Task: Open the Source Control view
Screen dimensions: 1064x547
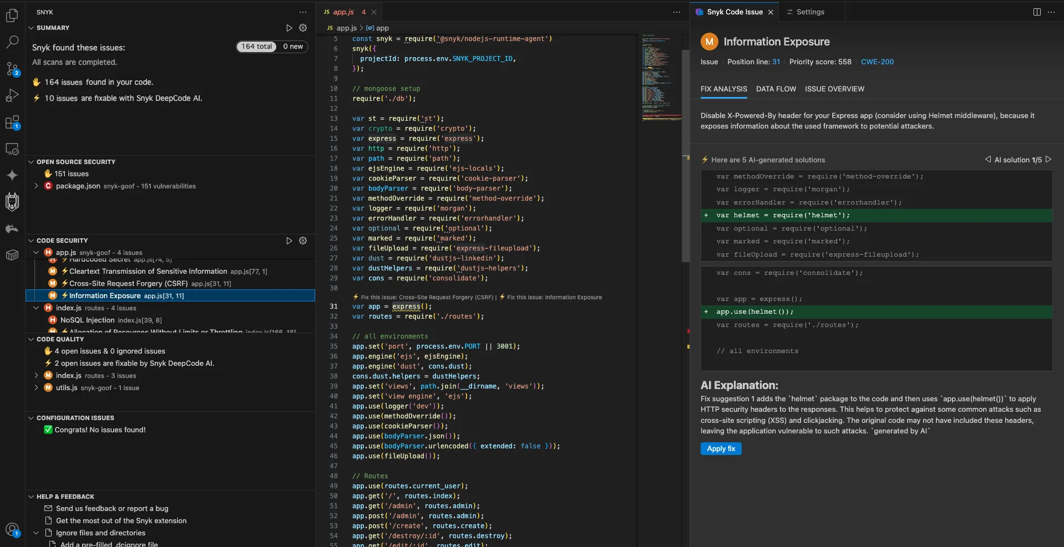Action: point(12,69)
